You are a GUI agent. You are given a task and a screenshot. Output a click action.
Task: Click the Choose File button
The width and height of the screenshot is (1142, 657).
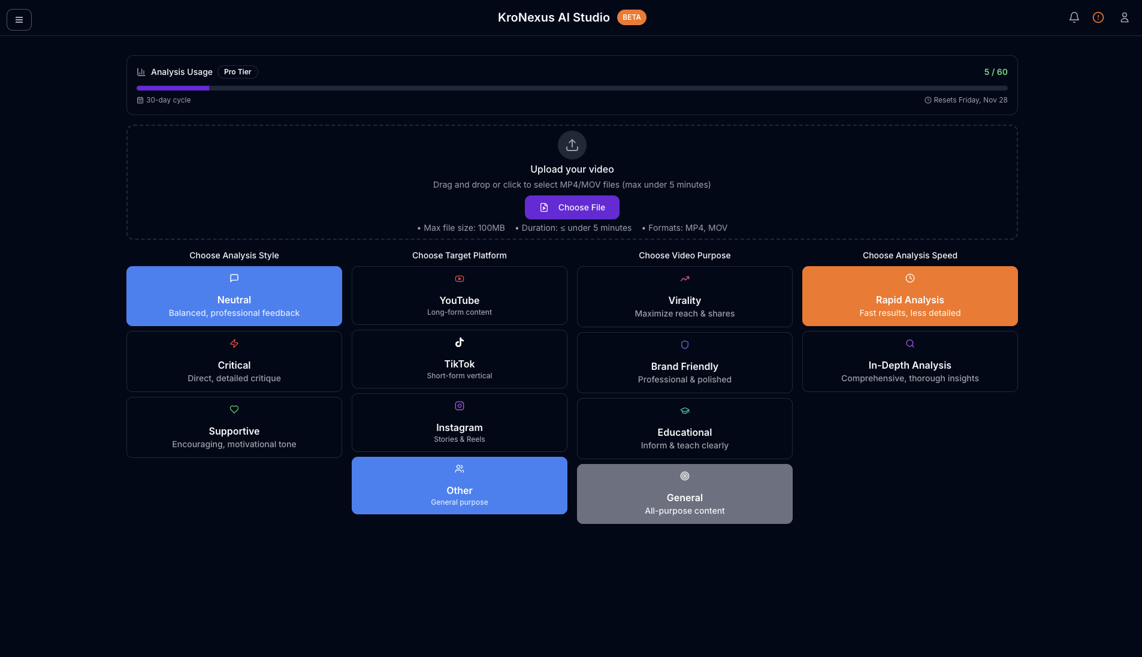[572, 207]
